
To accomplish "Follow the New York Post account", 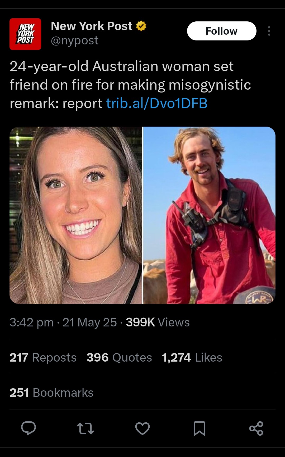I will click(x=222, y=31).
